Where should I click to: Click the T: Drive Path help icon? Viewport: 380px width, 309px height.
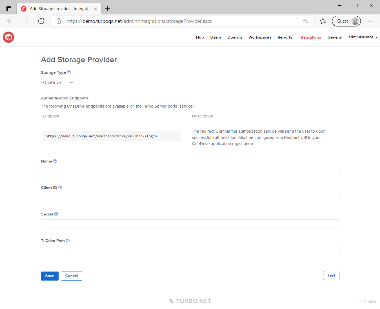click(x=68, y=241)
